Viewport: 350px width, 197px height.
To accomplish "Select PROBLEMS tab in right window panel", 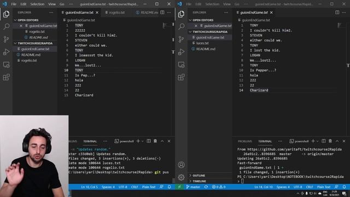I will click(x=245, y=141).
